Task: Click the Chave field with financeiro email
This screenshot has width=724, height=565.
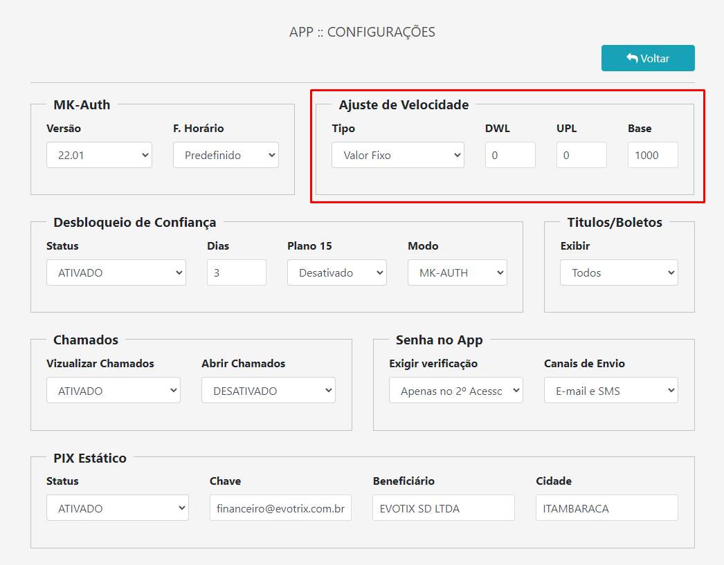Action: (280, 508)
